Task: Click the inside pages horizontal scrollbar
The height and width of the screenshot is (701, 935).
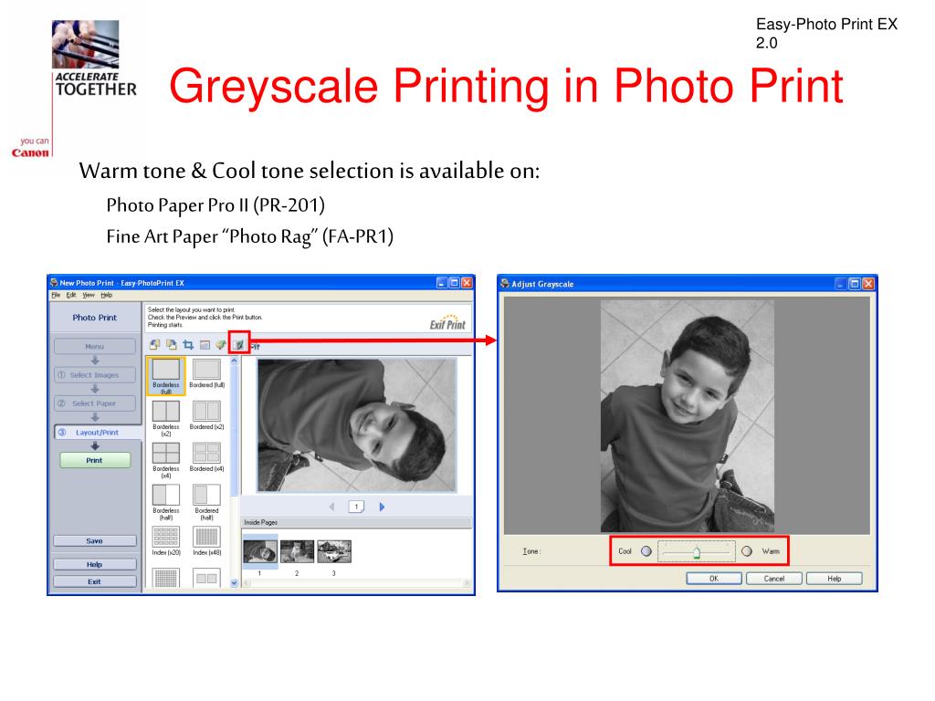Action: pos(356,583)
